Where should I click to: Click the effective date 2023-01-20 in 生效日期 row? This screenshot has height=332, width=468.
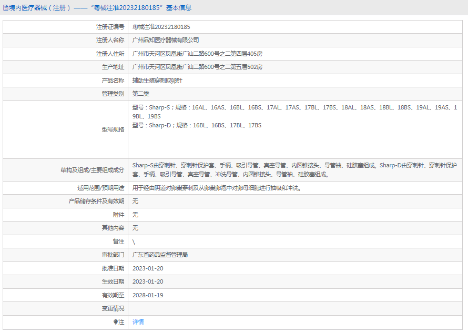[x=148, y=281]
